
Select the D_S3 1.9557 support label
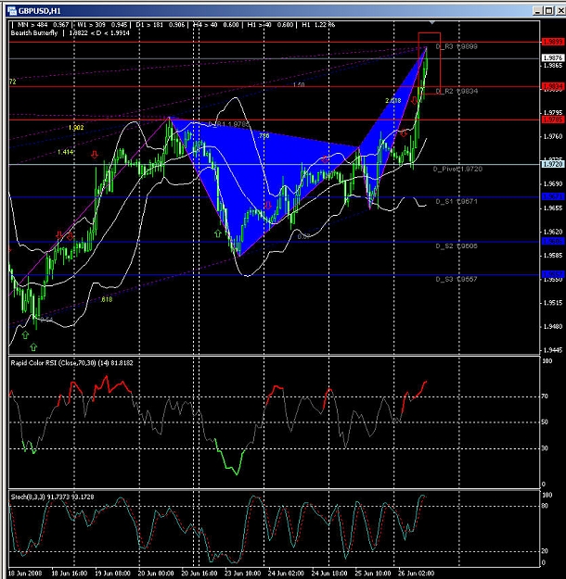click(457, 279)
